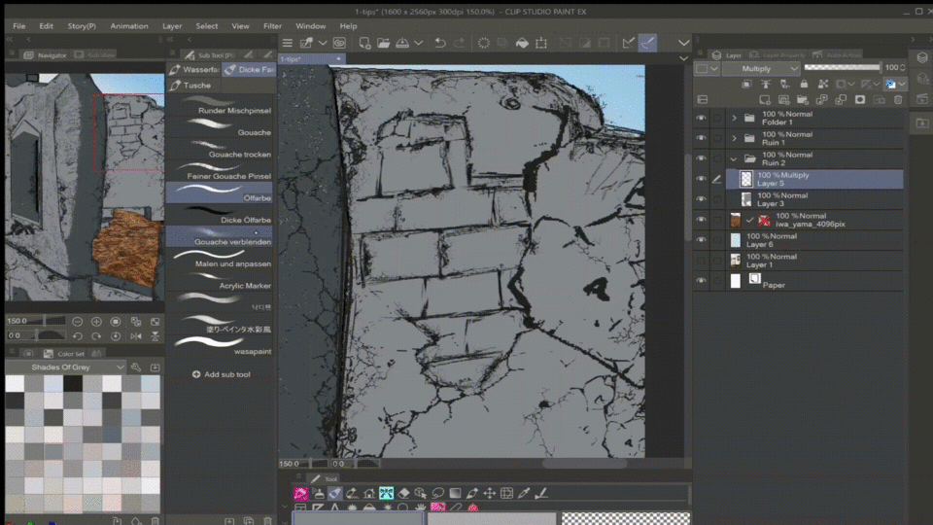933x525 pixels.
Task: Hide the Folder 1 layer eye icon
Action: [701, 118]
